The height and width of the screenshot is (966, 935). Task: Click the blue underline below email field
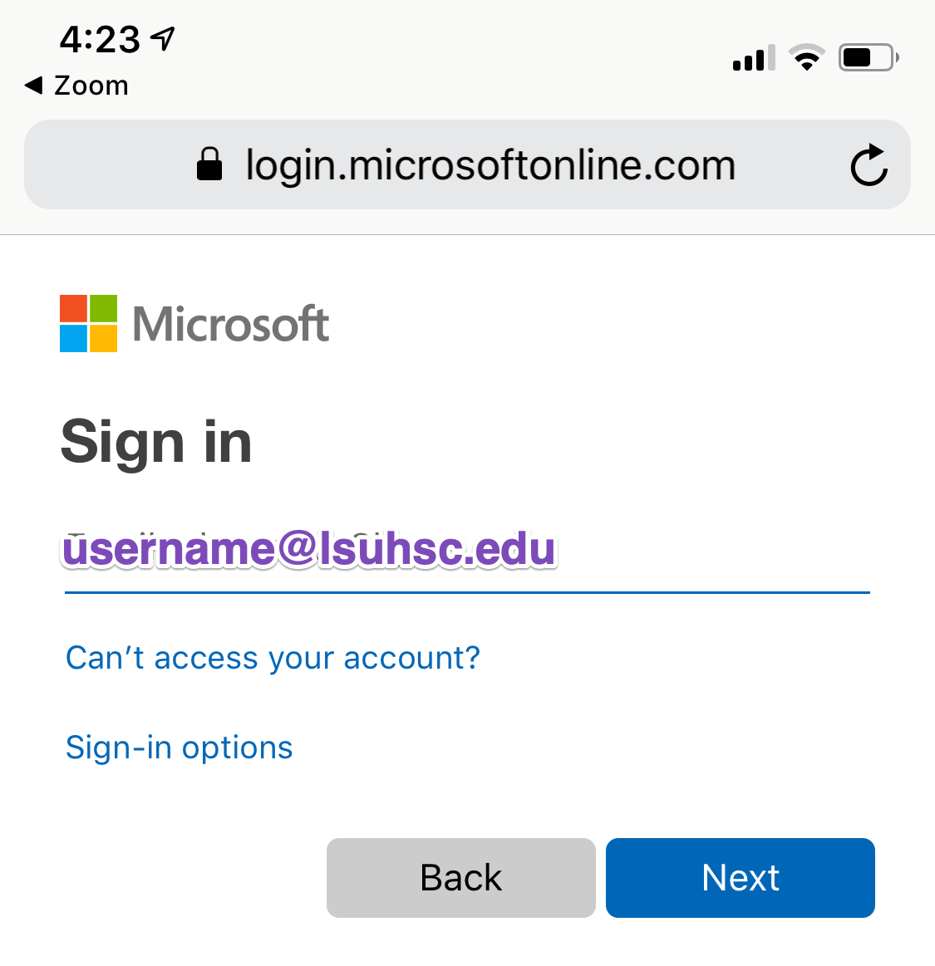pos(467,592)
